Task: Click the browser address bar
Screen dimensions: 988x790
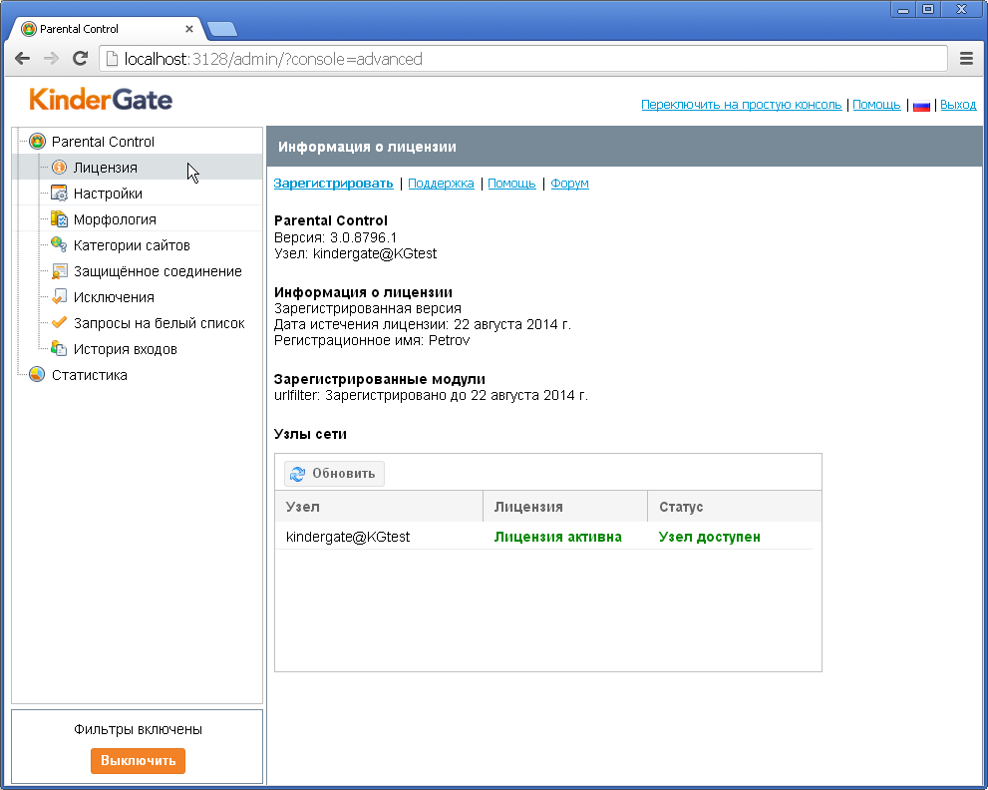Action: [x=523, y=59]
